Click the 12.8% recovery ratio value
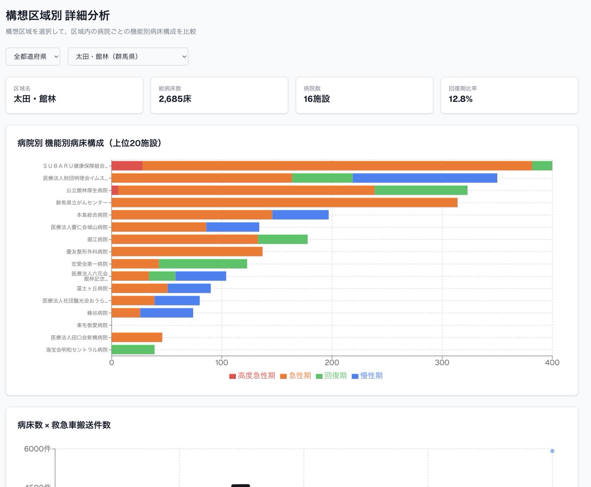This screenshot has height=487, width=591. click(461, 99)
